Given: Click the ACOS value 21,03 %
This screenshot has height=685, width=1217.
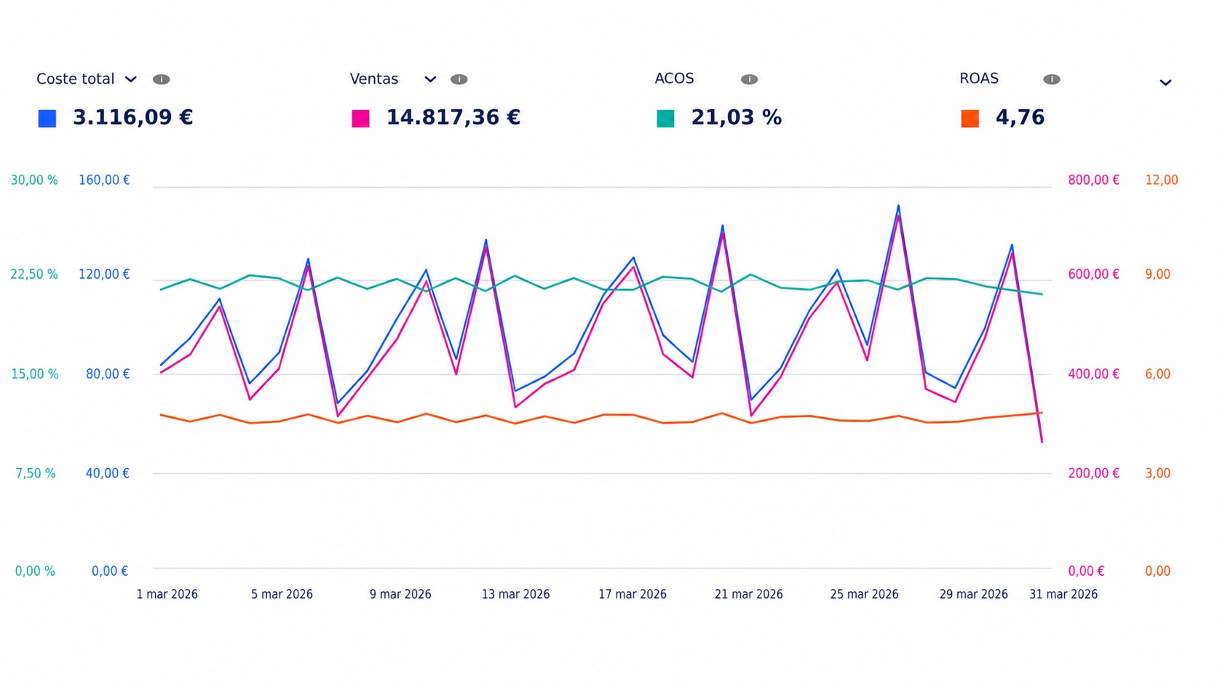Looking at the screenshot, I should (736, 118).
